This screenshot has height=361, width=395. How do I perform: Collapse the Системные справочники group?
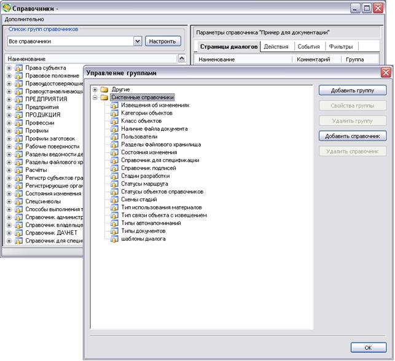click(x=95, y=97)
